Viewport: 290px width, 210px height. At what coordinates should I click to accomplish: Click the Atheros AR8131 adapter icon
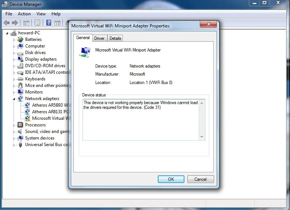point(27,112)
